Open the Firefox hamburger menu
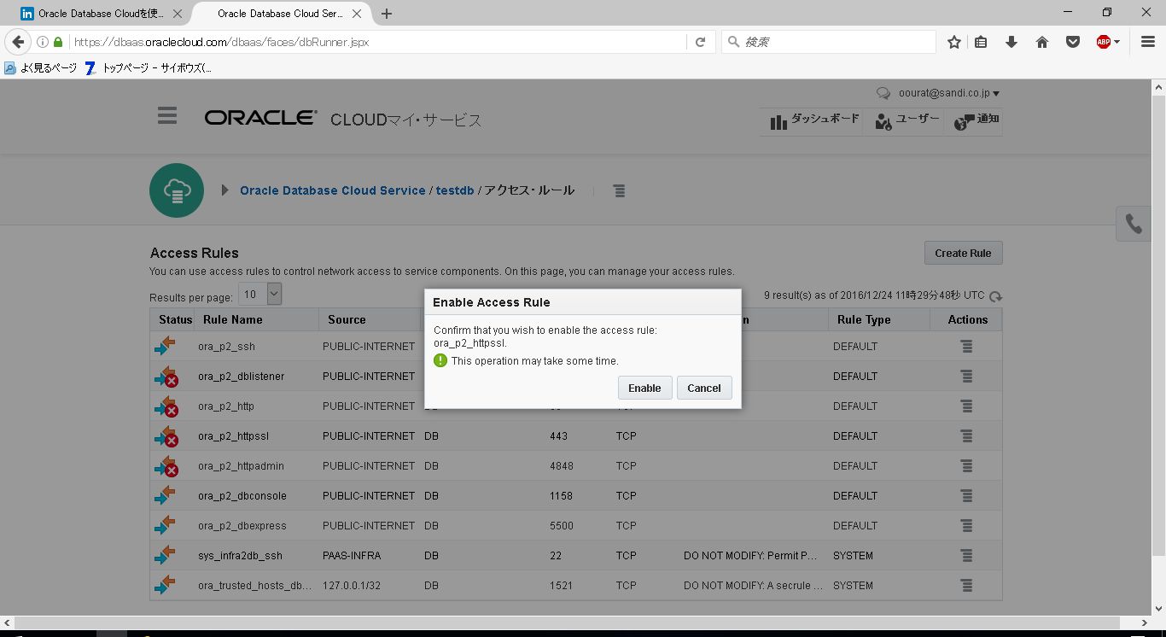The image size is (1166, 637). (x=1148, y=42)
